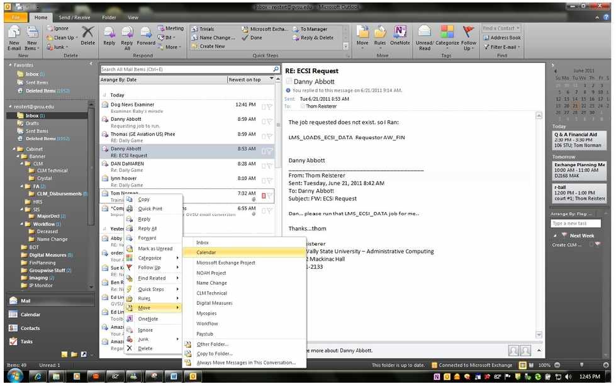Open the Send / Receive ribbon tab
The width and height of the screenshot is (616, 386).
coord(74,18)
